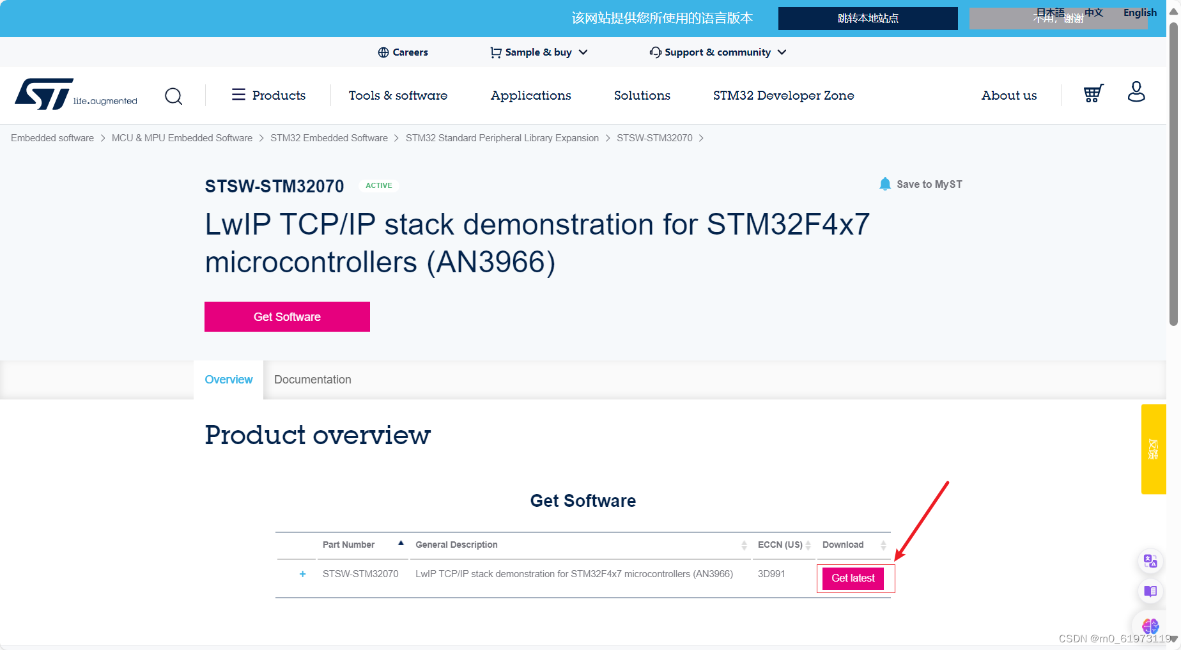The height and width of the screenshot is (650, 1181).
Task: Click the Careers globe icon
Action: (x=383, y=52)
